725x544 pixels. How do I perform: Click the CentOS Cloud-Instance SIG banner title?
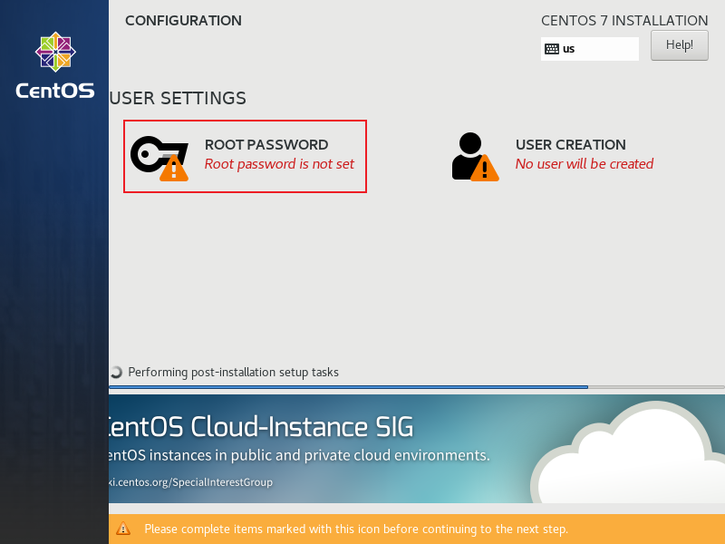(261, 426)
